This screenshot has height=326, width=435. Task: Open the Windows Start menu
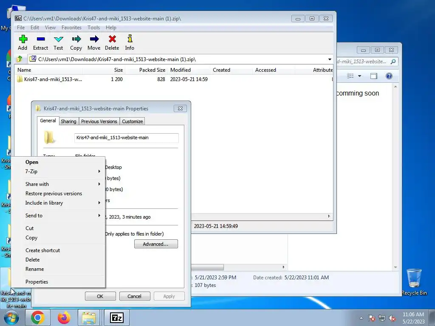pyautogui.click(x=11, y=318)
